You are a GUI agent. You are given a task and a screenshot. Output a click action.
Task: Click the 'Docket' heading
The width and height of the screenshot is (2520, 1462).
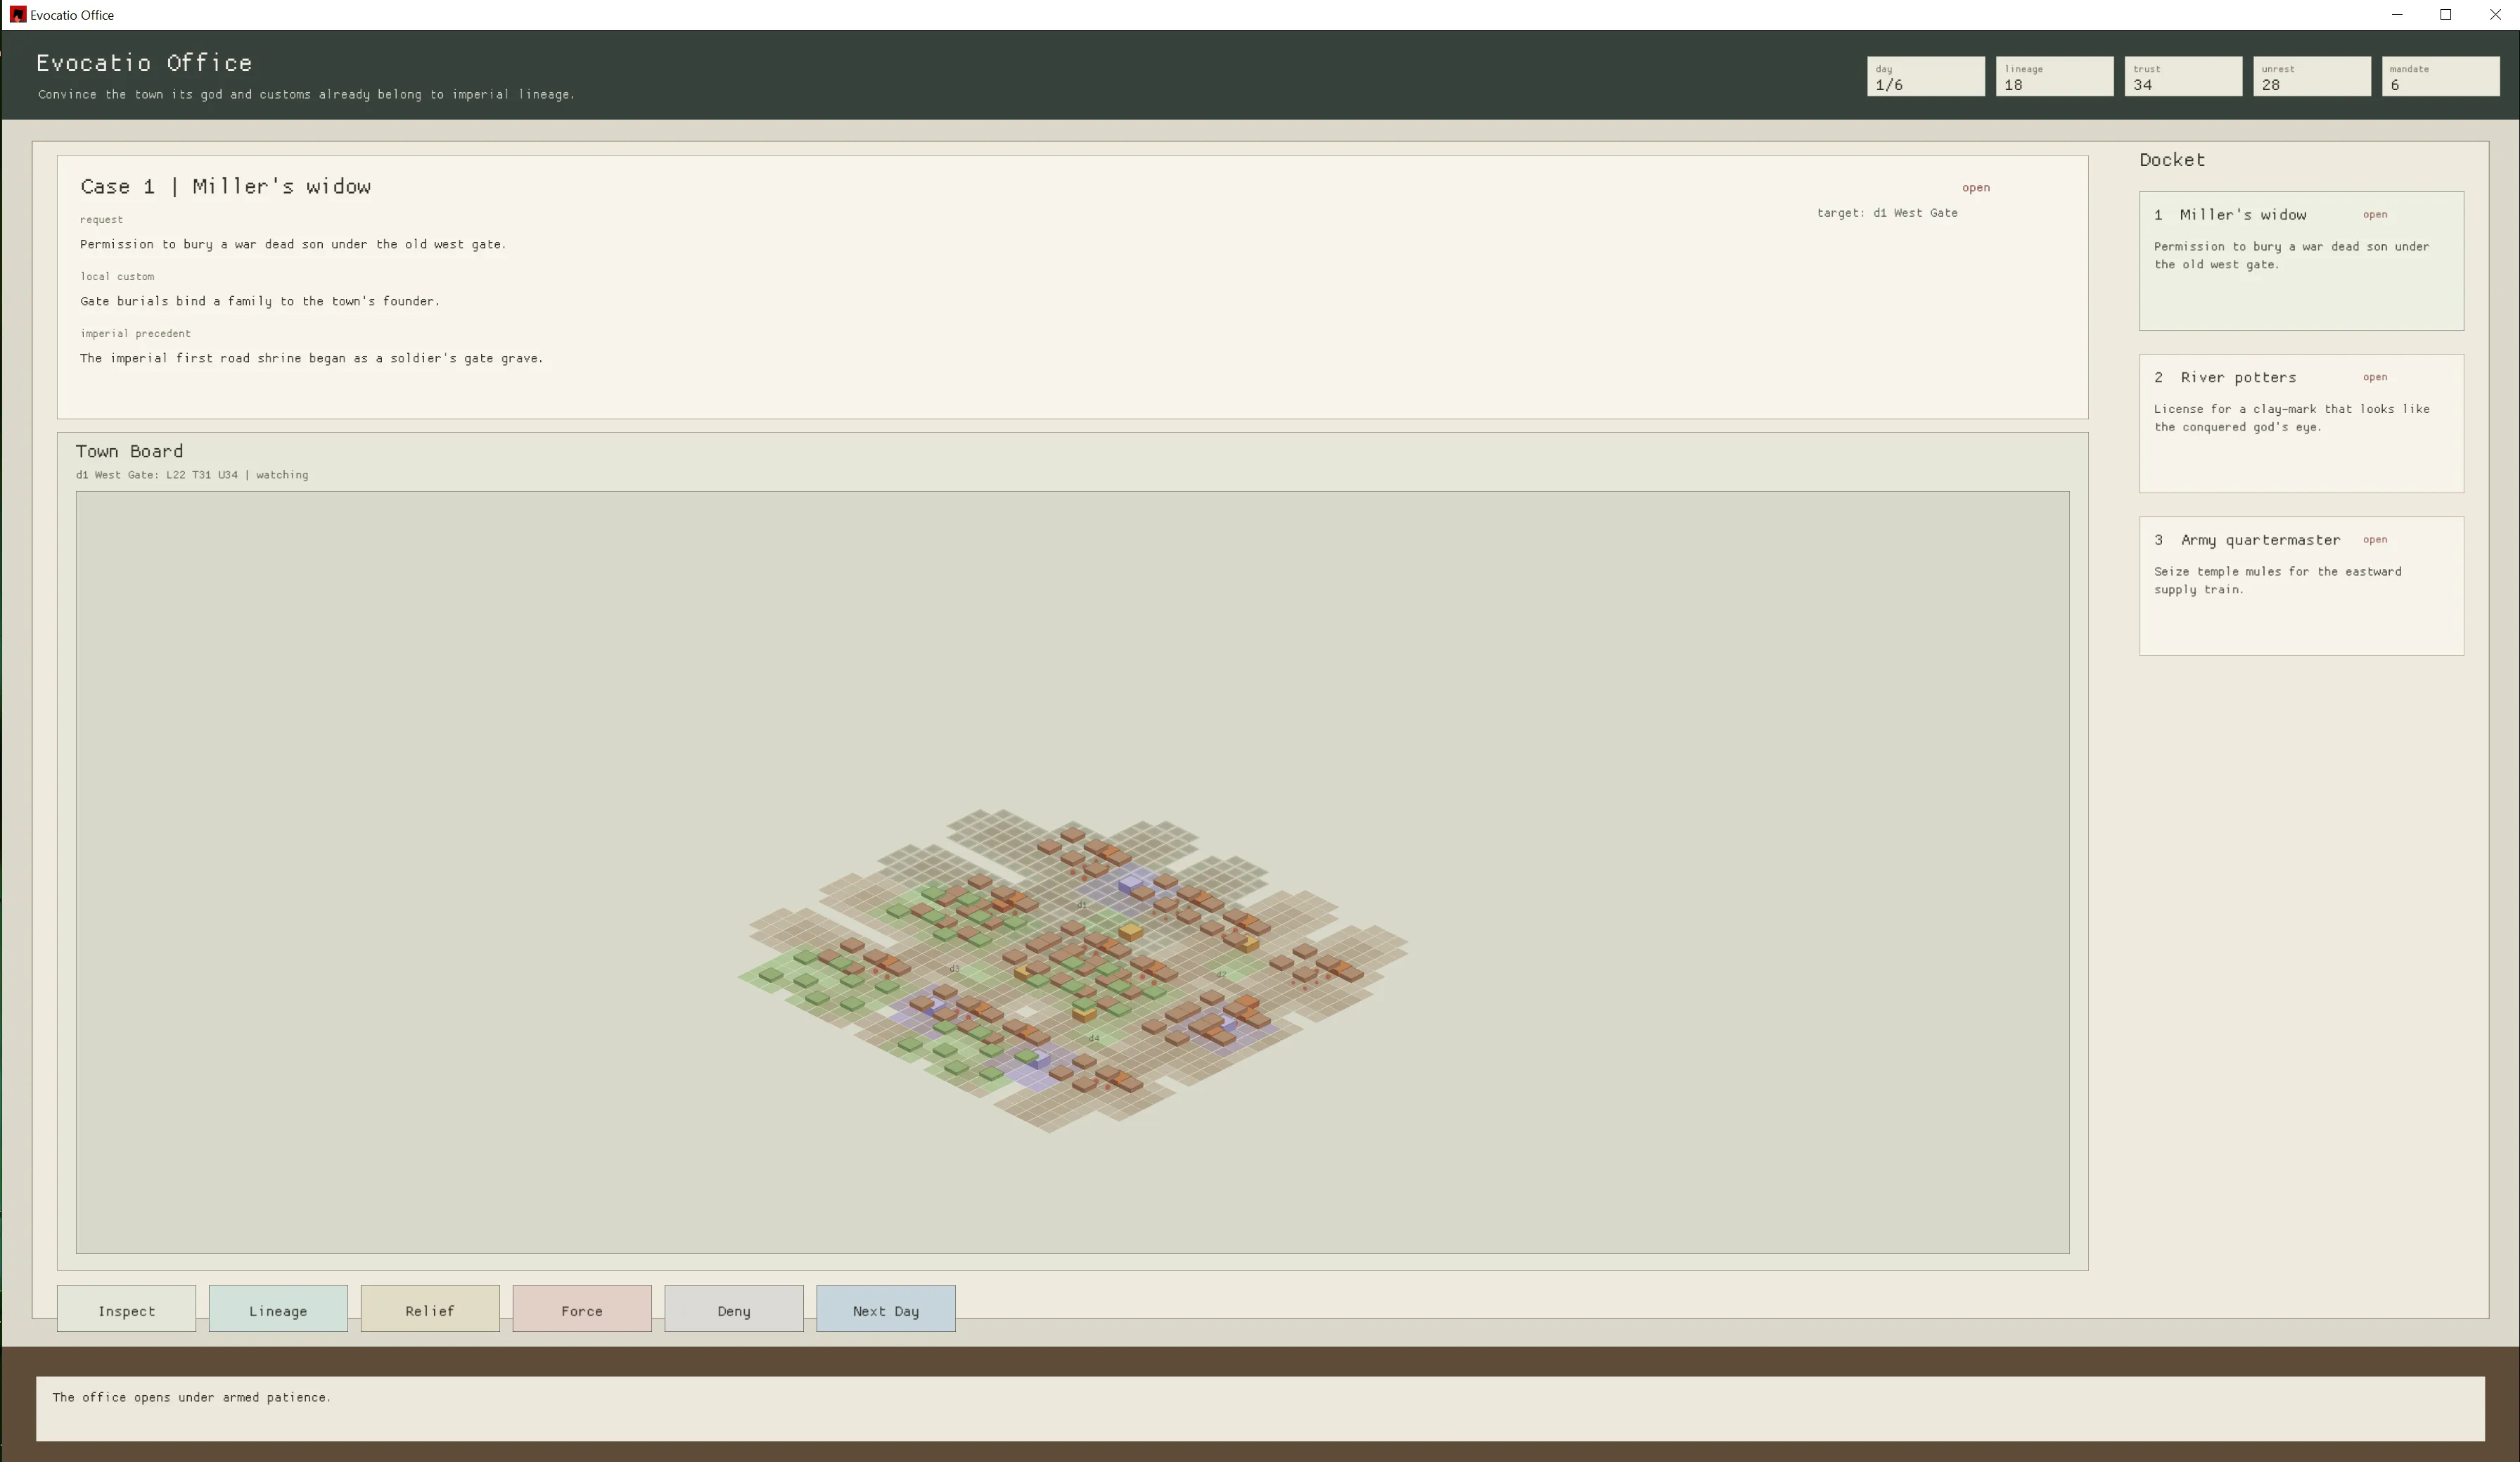tap(2172, 160)
